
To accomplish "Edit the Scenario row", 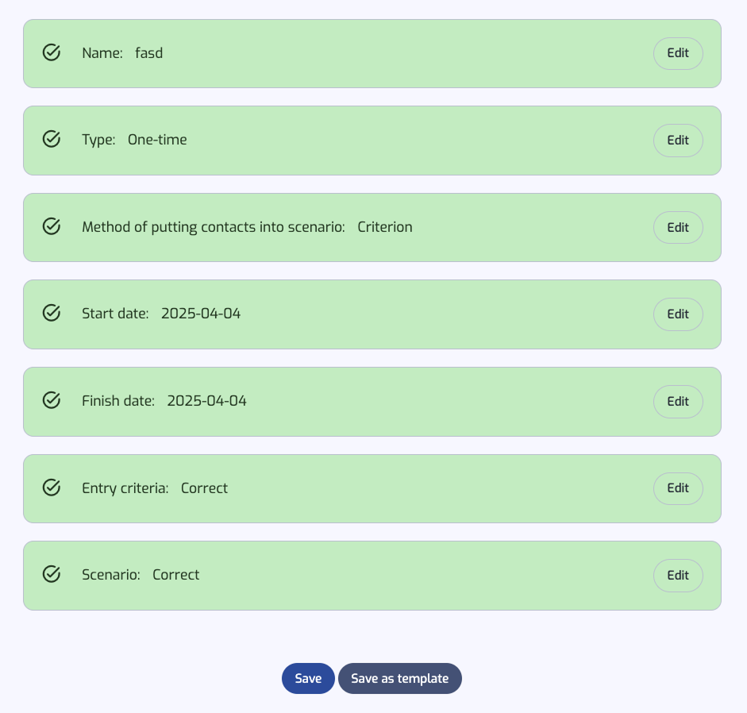I will tap(678, 576).
